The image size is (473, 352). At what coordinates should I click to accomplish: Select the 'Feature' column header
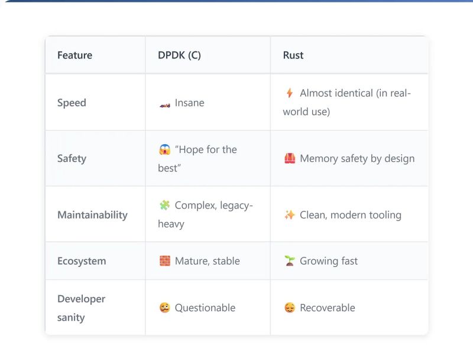[75, 55]
